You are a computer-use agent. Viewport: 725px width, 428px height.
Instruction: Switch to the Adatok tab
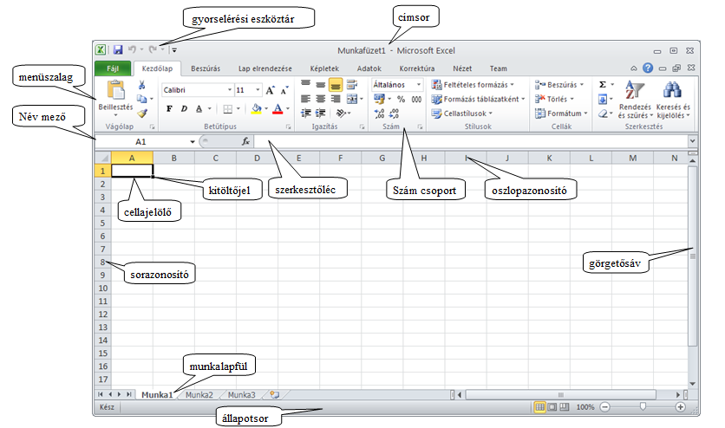point(369,68)
